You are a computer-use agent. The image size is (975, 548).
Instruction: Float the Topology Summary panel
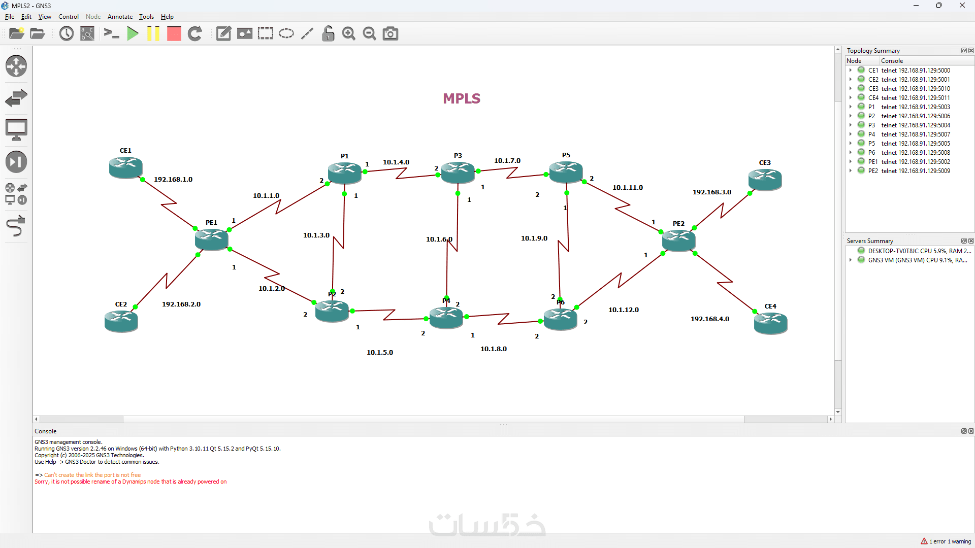tap(963, 51)
